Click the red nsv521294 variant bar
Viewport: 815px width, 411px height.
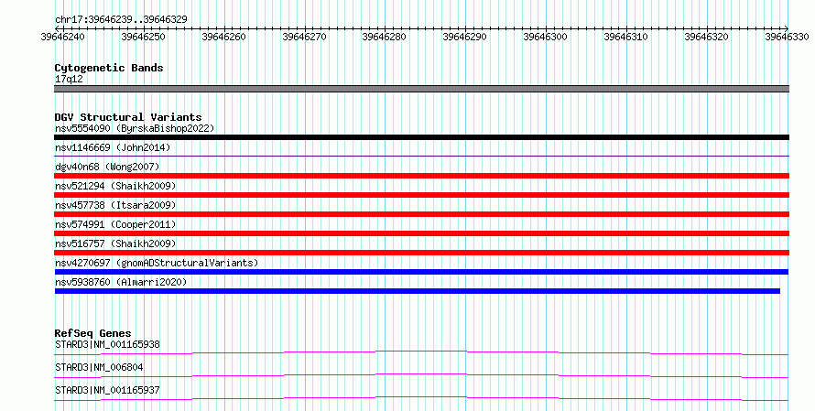[x=421, y=195]
